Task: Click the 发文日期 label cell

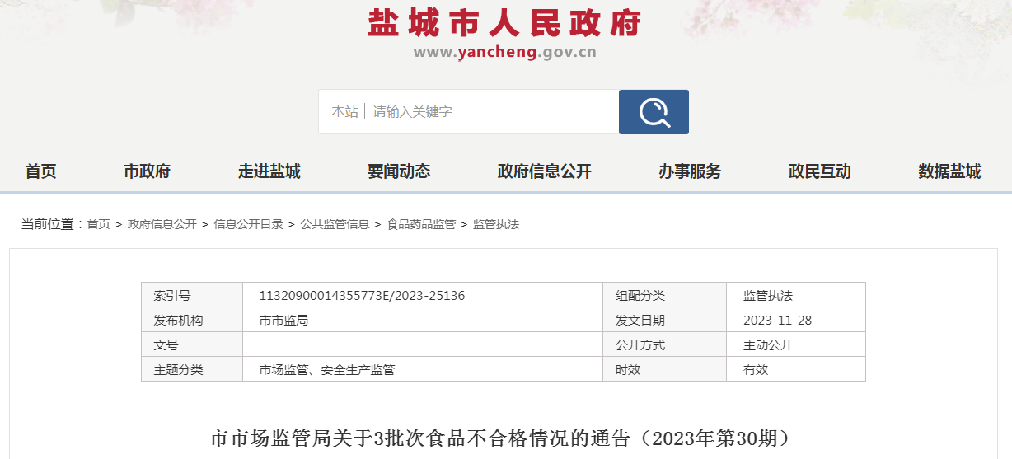Action: point(665,320)
